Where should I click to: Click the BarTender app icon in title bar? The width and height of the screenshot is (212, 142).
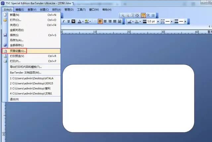pyautogui.click(x=3, y=3)
